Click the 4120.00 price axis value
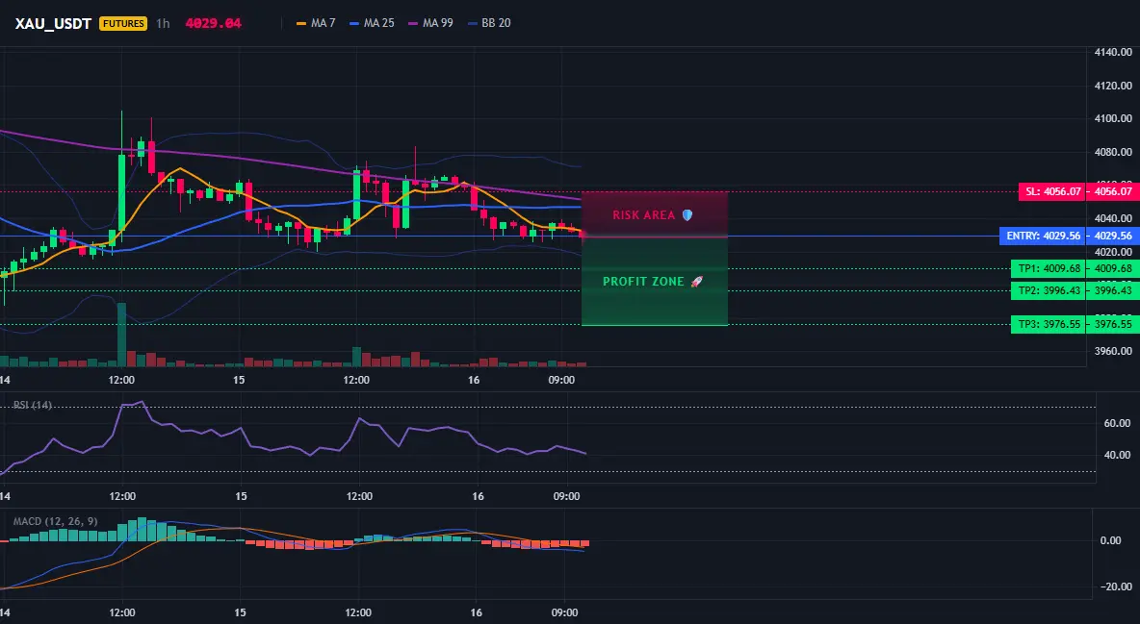 coord(1113,86)
